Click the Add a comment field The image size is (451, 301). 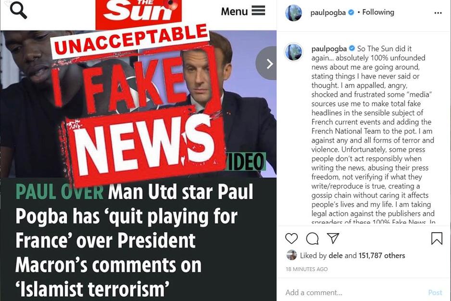tap(354, 293)
